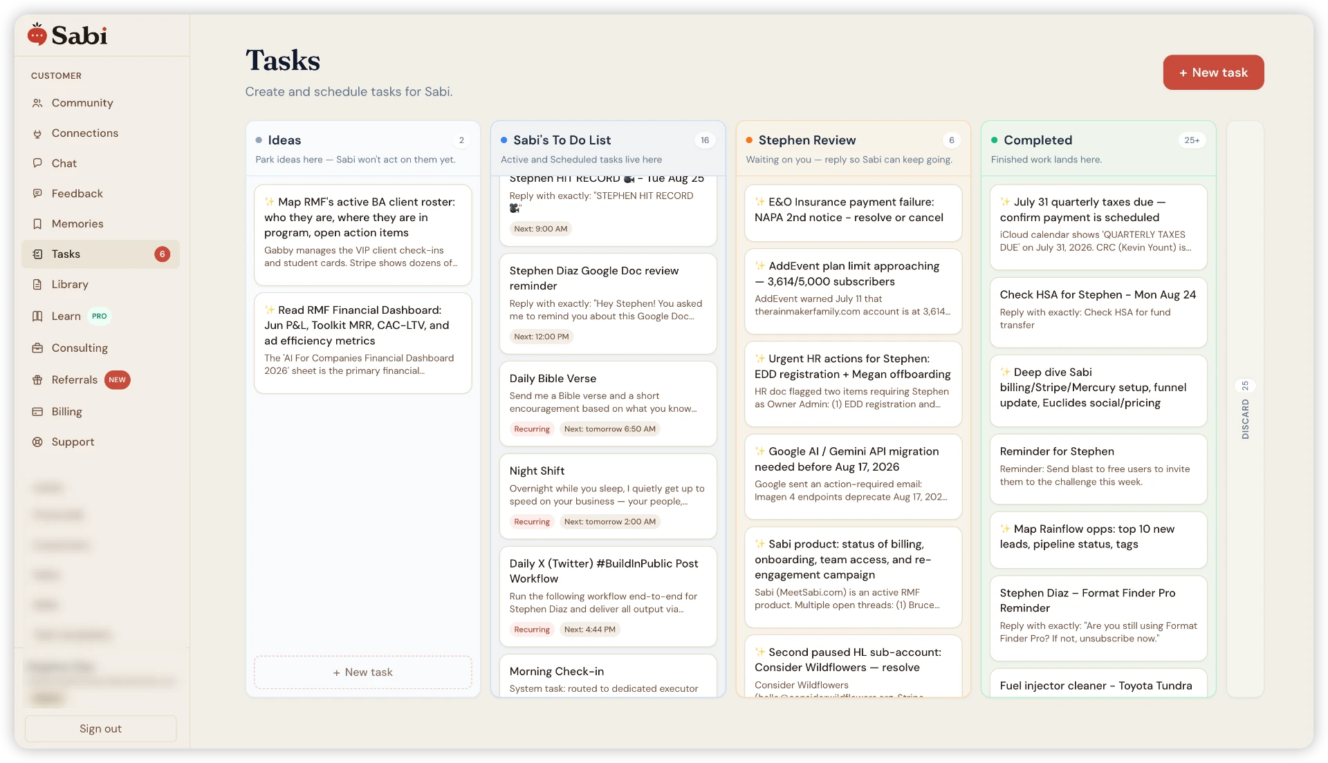Open Connections via its plug icon
The image size is (1328, 763).
tap(37, 133)
